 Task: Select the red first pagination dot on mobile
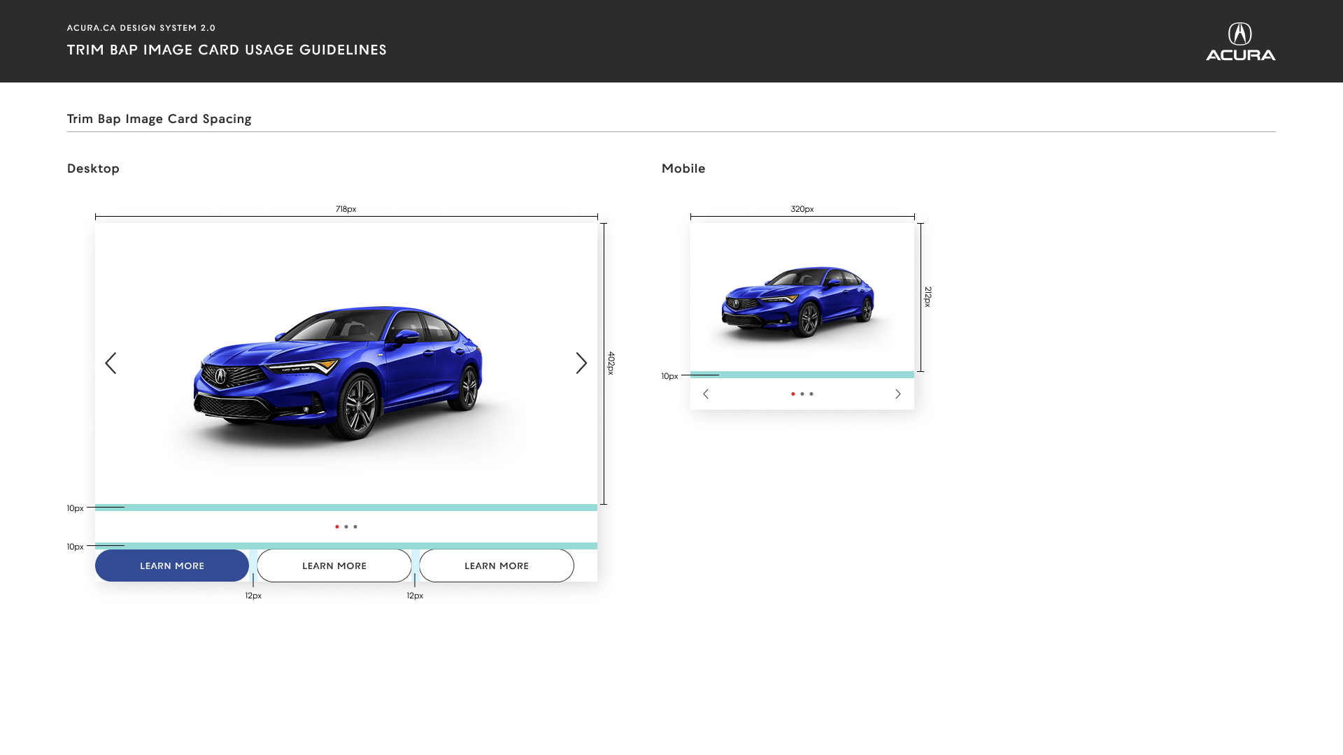pyautogui.click(x=793, y=394)
